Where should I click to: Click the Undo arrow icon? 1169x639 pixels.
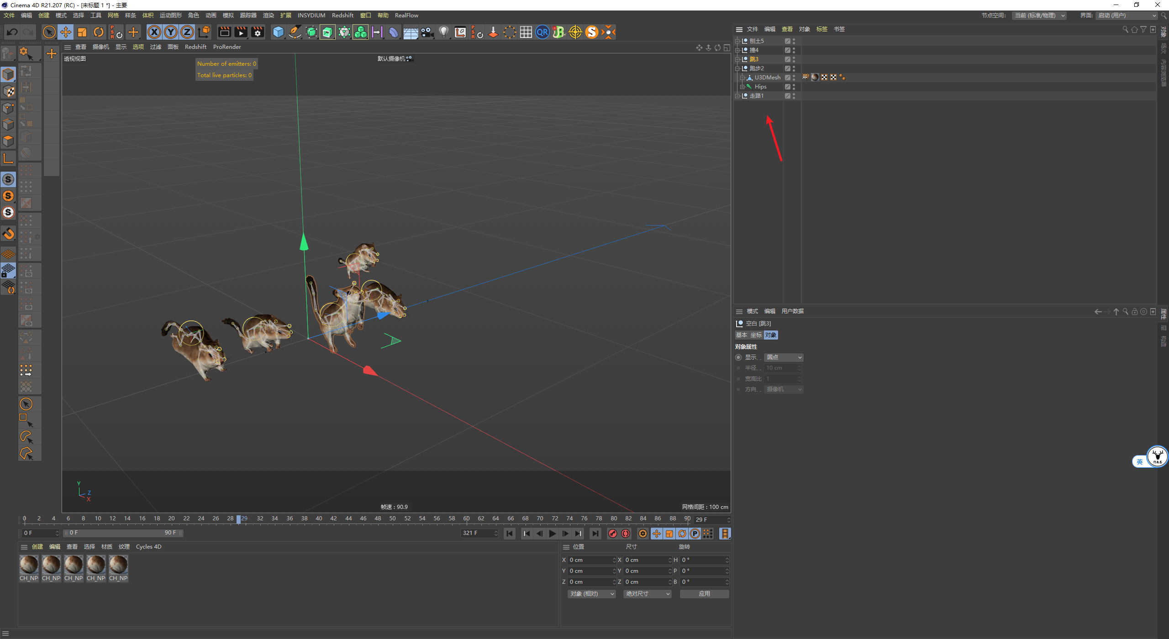(x=12, y=32)
